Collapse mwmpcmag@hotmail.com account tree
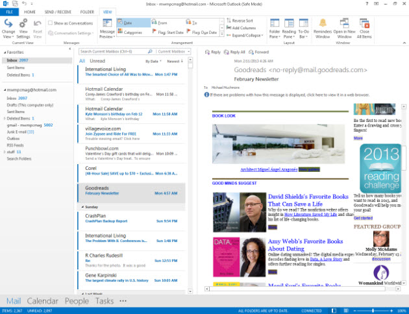This screenshot has height=314, width=409. tap(5, 90)
